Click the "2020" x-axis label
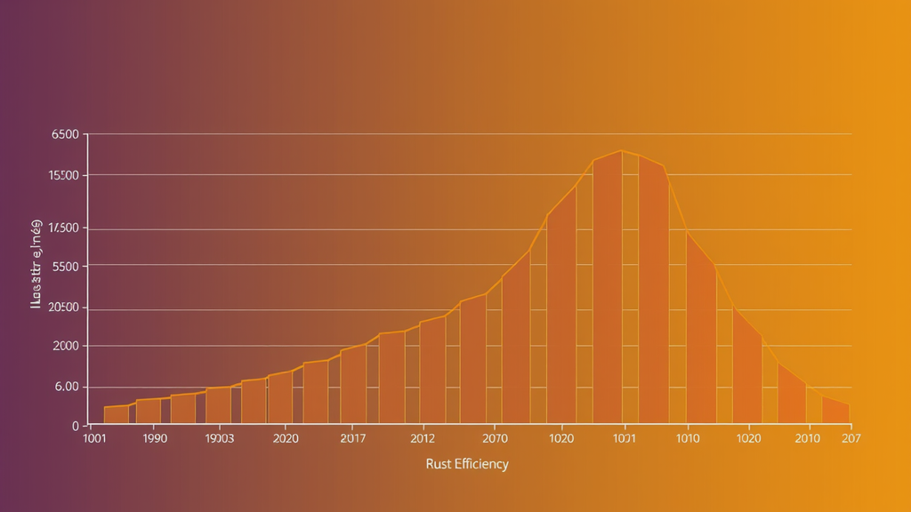 coord(286,438)
